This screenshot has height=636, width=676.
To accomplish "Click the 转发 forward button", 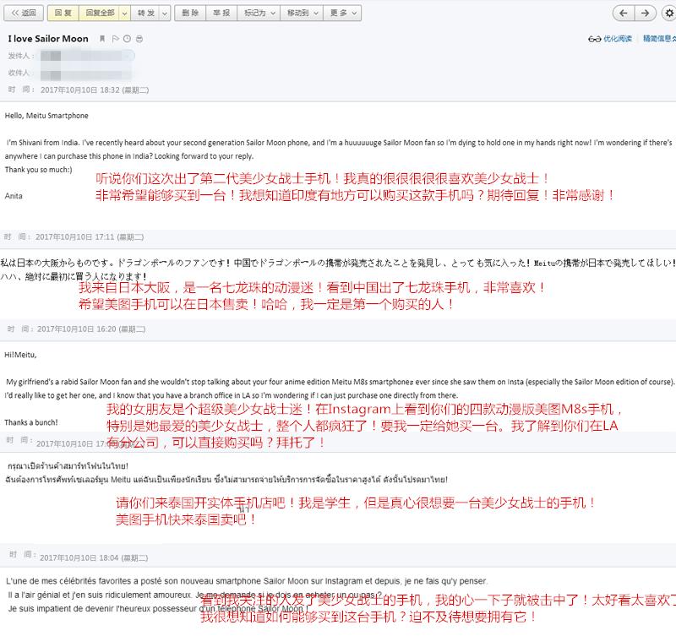I will [x=145, y=13].
